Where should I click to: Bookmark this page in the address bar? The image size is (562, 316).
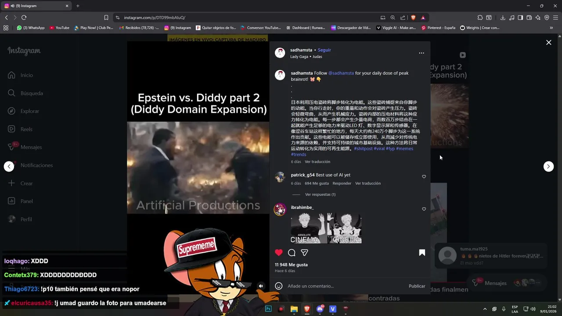[x=106, y=18]
